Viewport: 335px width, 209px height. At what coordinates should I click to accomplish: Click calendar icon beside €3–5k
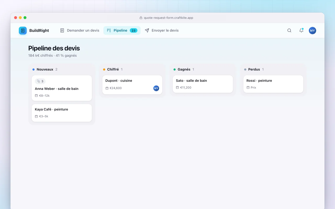coord(36,116)
